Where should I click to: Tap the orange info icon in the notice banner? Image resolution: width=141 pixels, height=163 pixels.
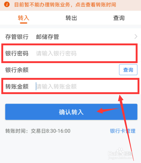click(7, 5)
